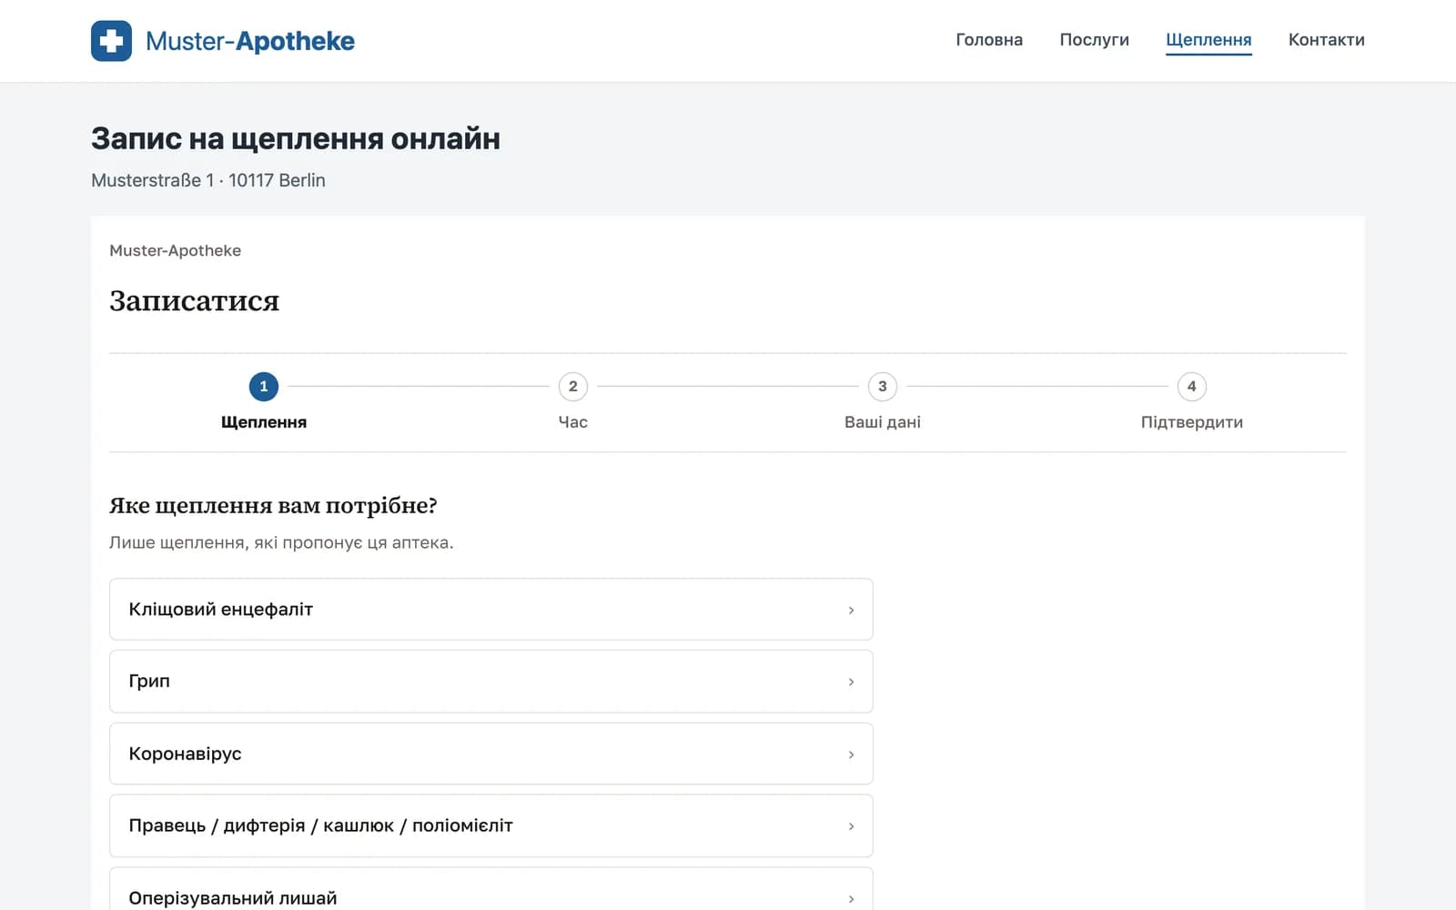The width and height of the screenshot is (1456, 910).
Task: Click the hint Лише щеплення, які пропонує ця аптека
Action: coord(281,542)
